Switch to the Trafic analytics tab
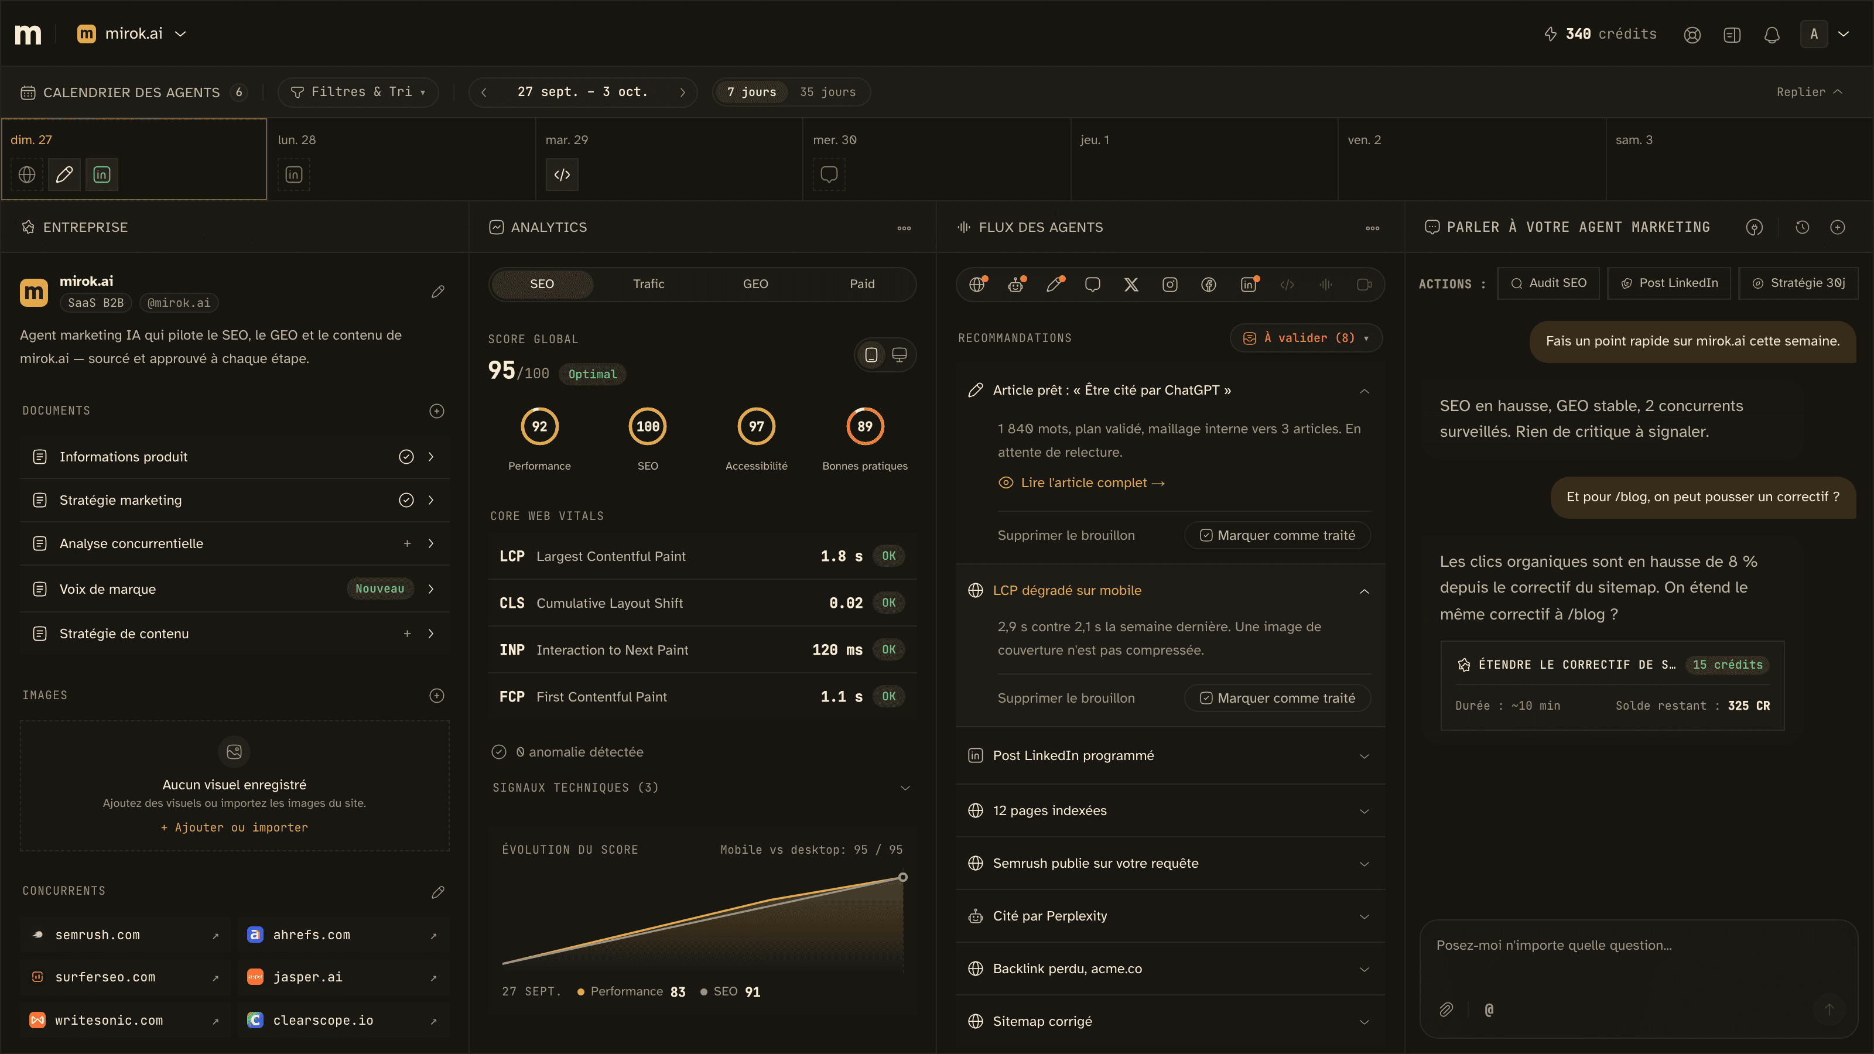This screenshot has width=1874, height=1054. pyautogui.click(x=648, y=285)
